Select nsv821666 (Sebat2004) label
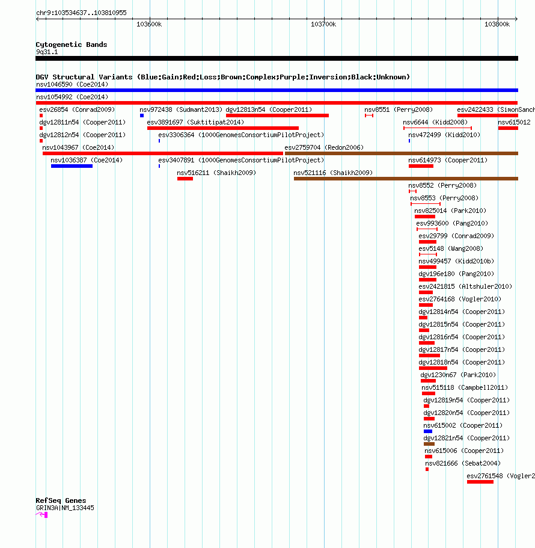Viewport: 535px width, 548px height. pyautogui.click(x=463, y=463)
